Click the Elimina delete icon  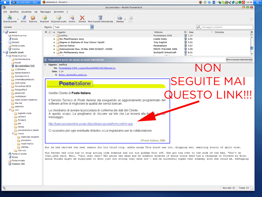click(82, 18)
